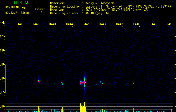The width and height of the screenshot is (176, 112).
Task: Click the 0443 time marker
Action: pyautogui.click(x=53, y=24)
